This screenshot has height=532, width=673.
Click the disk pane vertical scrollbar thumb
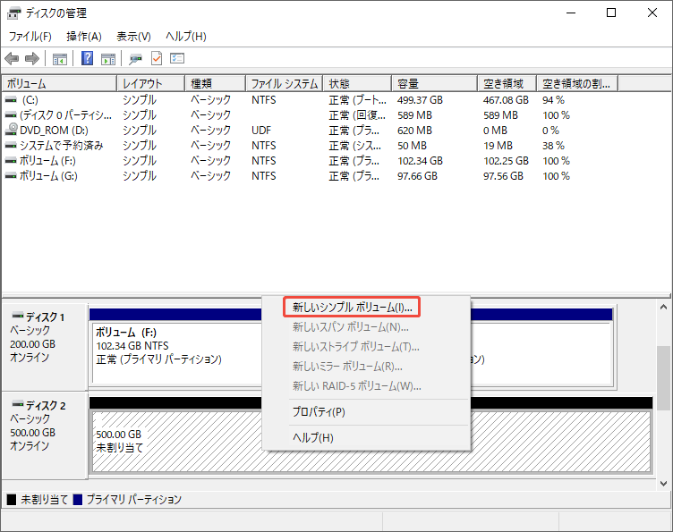coord(663,378)
